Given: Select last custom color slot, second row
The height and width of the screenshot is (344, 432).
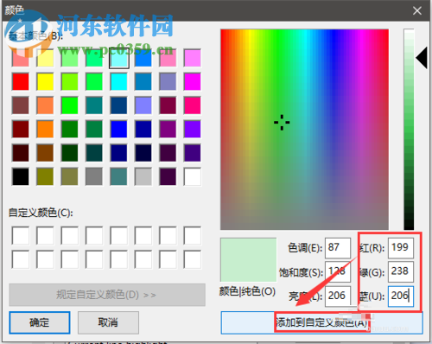Looking at the screenshot, I should pos(193,259).
